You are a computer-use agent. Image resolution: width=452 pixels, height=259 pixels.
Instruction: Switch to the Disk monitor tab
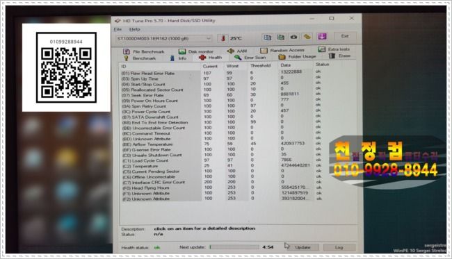pos(195,51)
